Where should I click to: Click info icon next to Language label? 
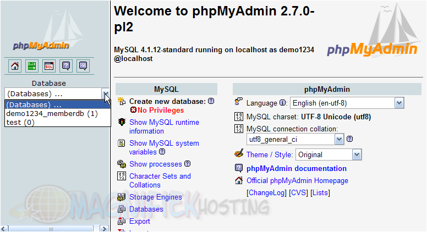point(283,103)
